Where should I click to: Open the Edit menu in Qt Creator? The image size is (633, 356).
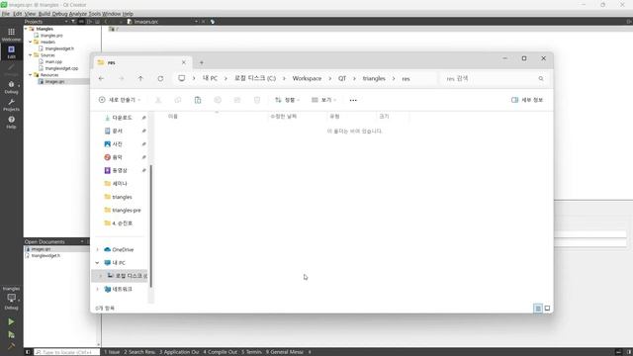[18, 14]
